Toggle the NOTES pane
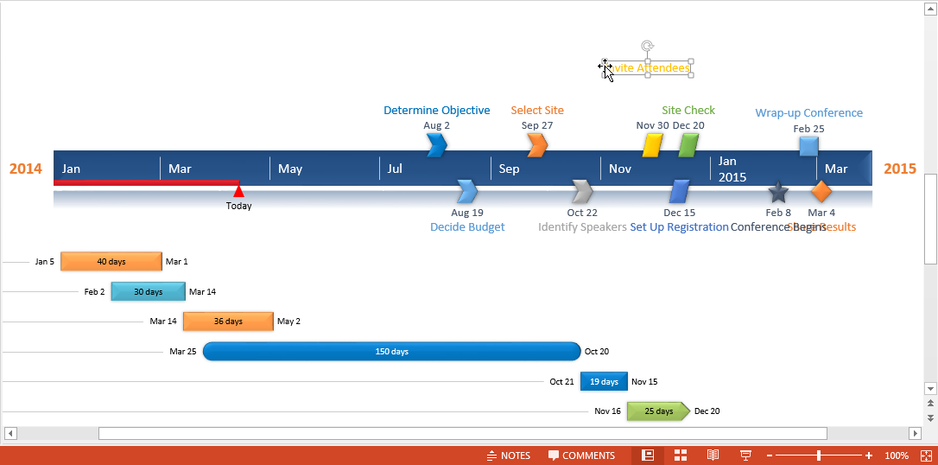This screenshot has height=465, width=938. click(x=509, y=455)
